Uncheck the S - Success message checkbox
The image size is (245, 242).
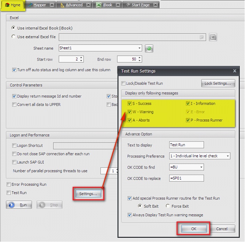[129, 104]
